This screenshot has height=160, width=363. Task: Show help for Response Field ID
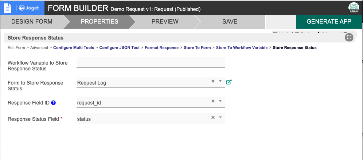pyautogui.click(x=53, y=103)
